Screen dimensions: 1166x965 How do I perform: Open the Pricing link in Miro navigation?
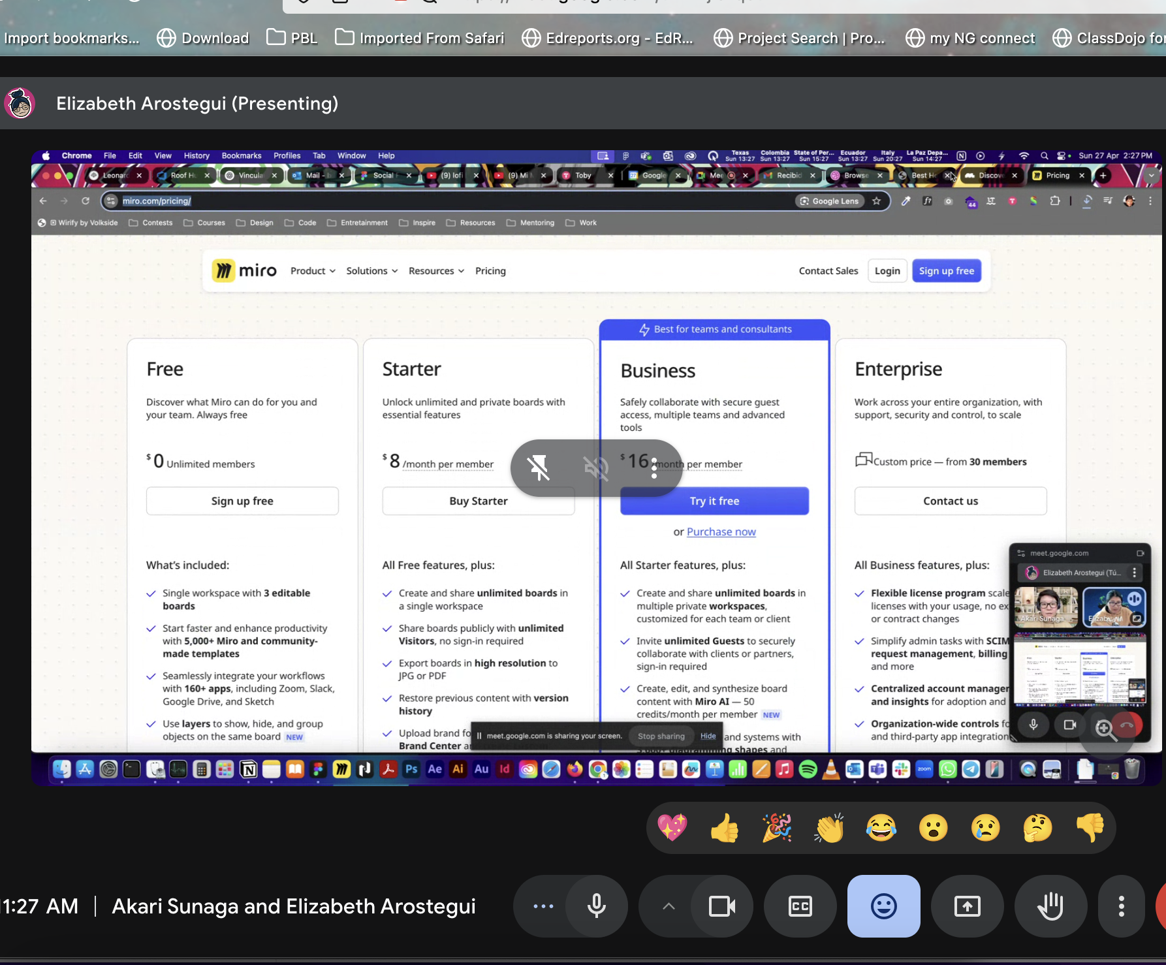pyautogui.click(x=490, y=271)
